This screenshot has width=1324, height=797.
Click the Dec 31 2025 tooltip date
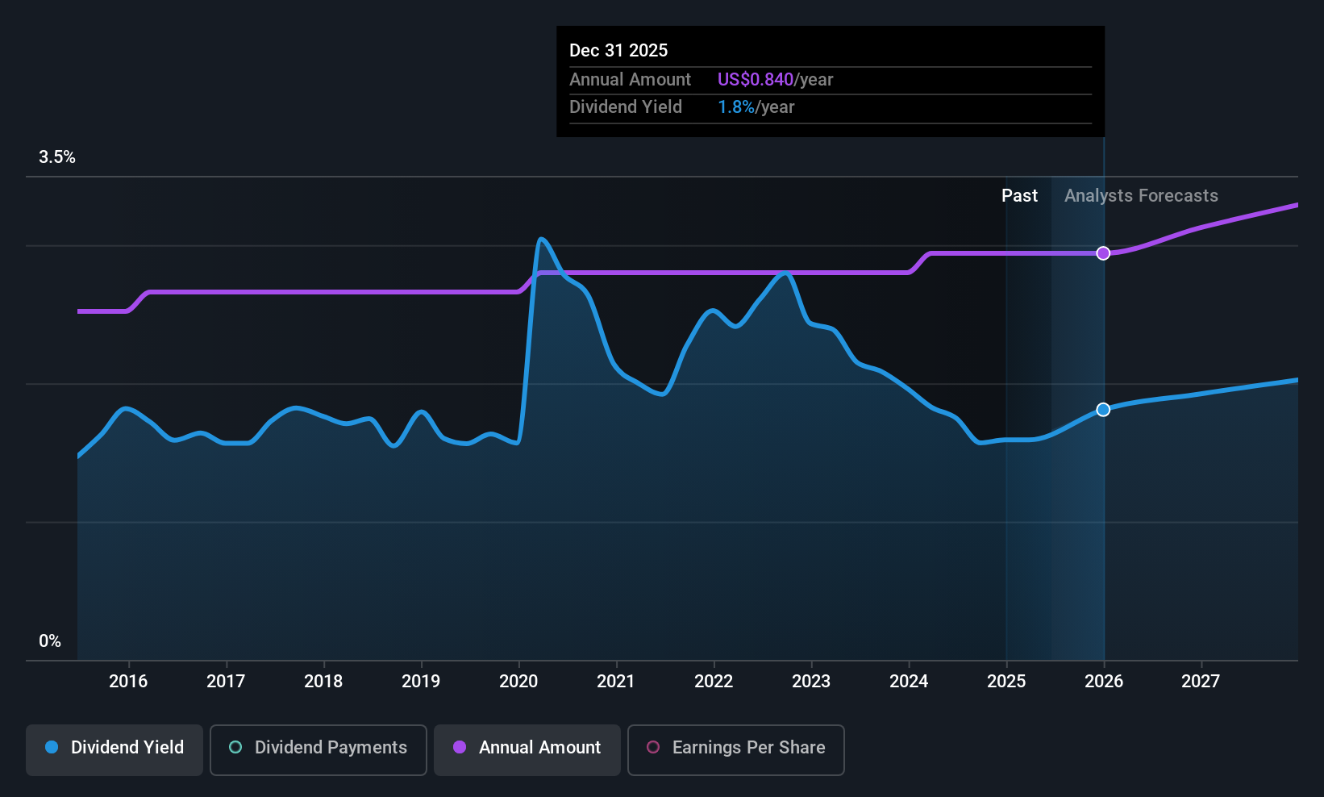click(x=618, y=50)
